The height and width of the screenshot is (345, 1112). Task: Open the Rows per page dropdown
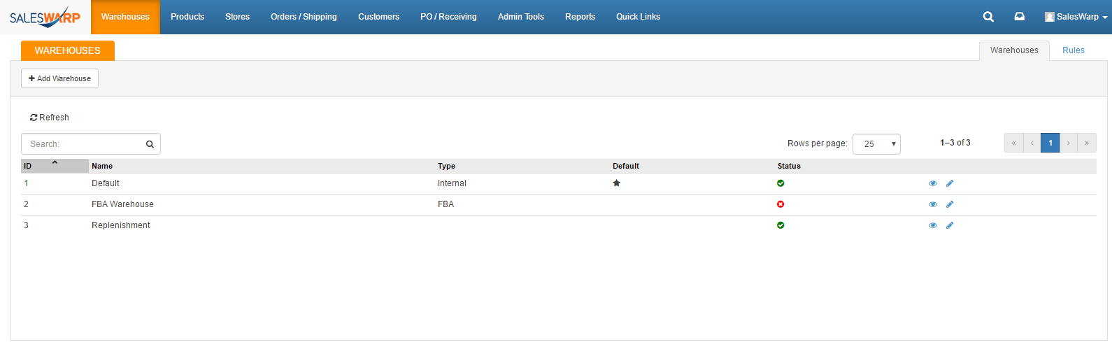pyautogui.click(x=876, y=143)
